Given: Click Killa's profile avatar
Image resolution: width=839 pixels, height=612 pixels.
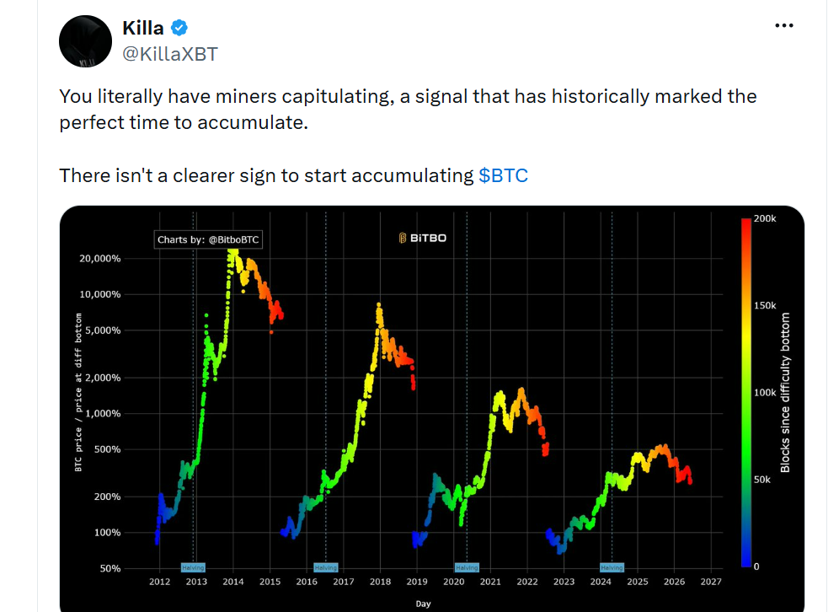Looking at the screenshot, I should [85, 41].
